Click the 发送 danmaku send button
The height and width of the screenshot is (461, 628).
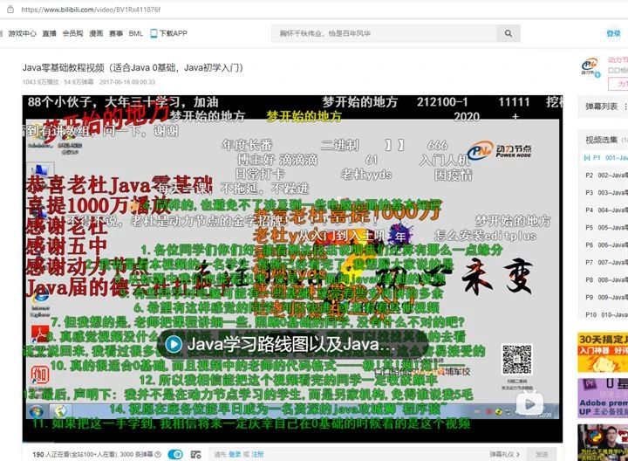pos(542,455)
